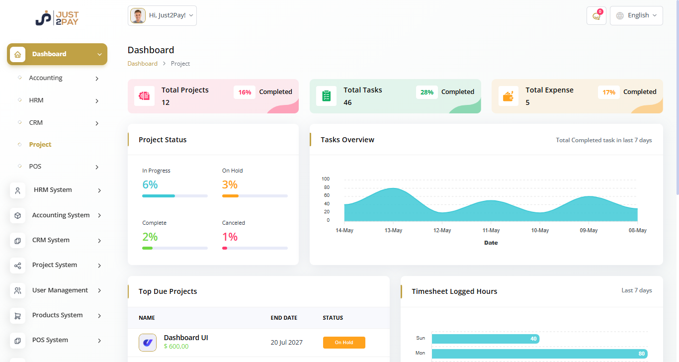This screenshot has width=679, height=362.
Task: Select the Project submenu item
Action: [x=40, y=145]
